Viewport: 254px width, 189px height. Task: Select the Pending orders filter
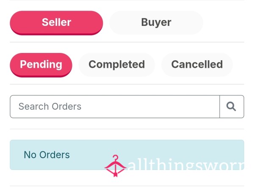[41, 64]
